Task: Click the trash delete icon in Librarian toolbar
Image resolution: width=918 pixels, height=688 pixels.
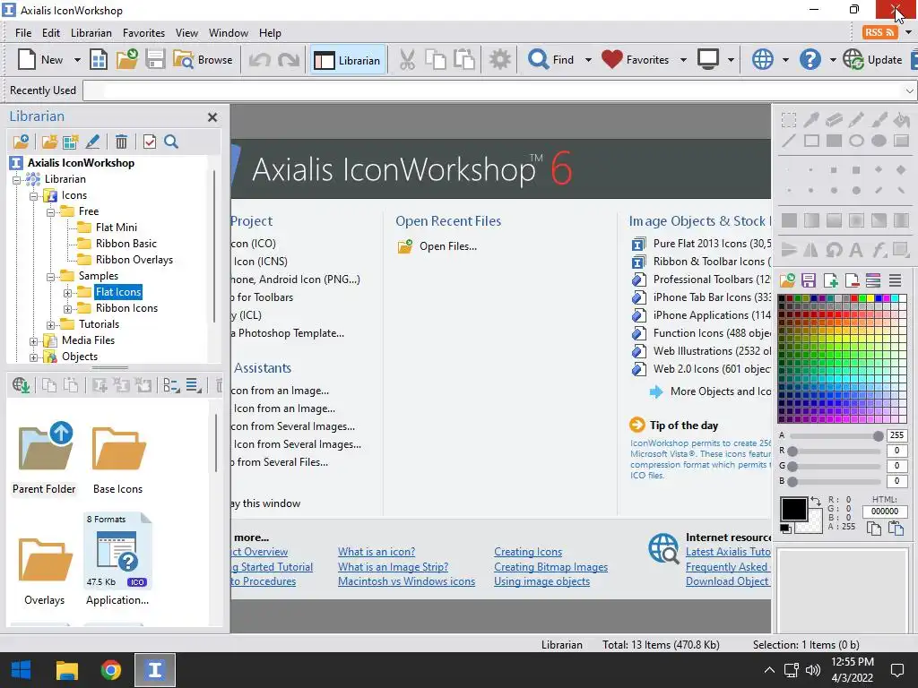Action: pos(121,142)
